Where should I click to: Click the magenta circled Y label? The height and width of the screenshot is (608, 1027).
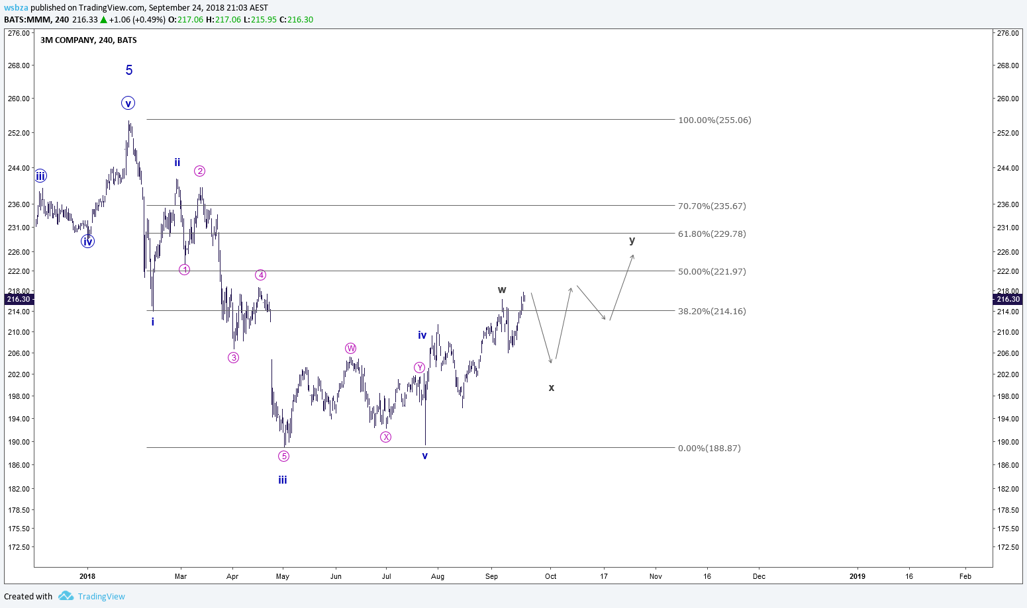[x=420, y=368]
